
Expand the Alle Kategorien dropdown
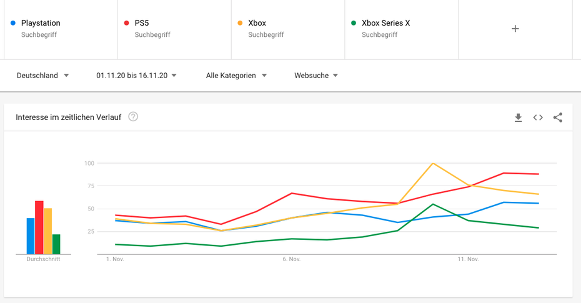pyautogui.click(x=236, y=76)
